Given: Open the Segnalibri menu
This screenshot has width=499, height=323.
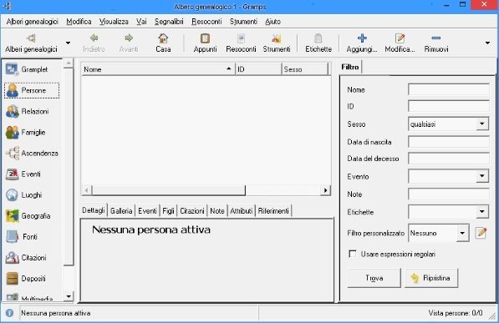Looking at the screenshot, I should coord(169,22).
